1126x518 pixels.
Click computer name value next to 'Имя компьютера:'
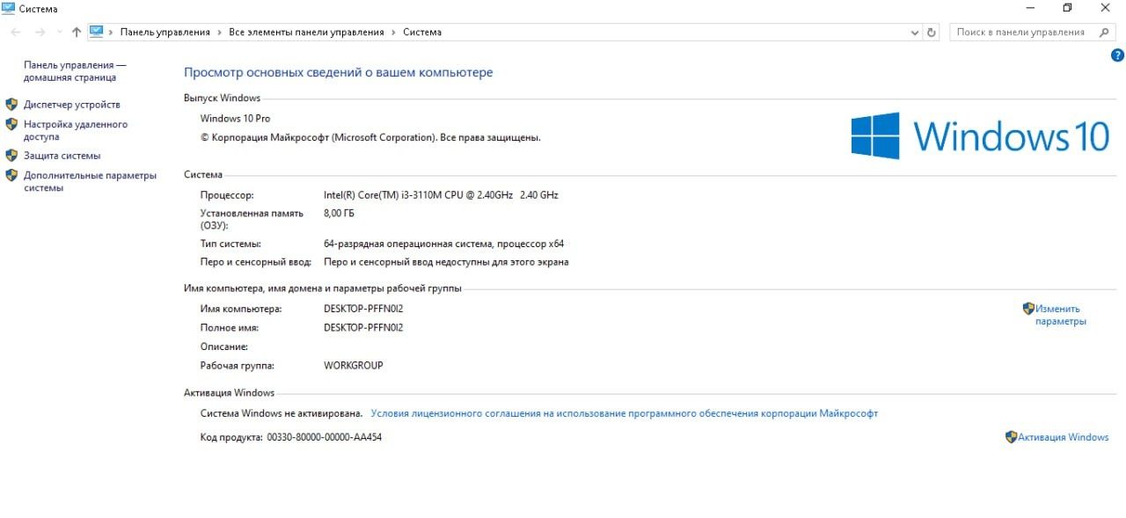(363, 309)
